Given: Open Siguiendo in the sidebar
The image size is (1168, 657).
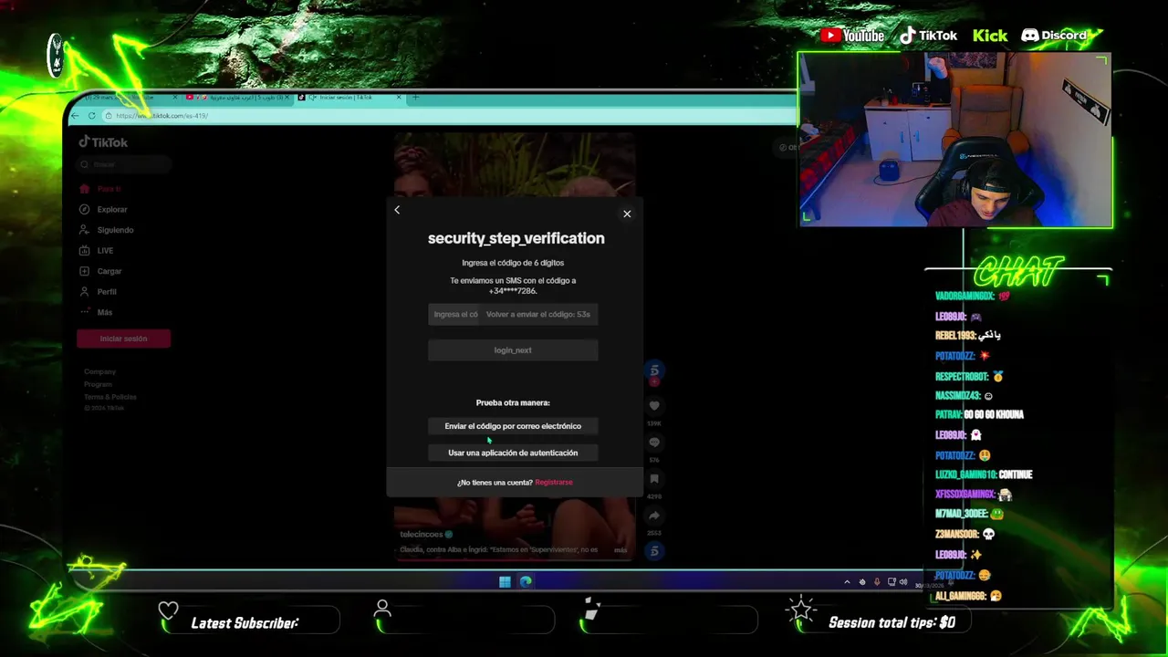Looking at the screenshot, I should click(x=107, y=230).
